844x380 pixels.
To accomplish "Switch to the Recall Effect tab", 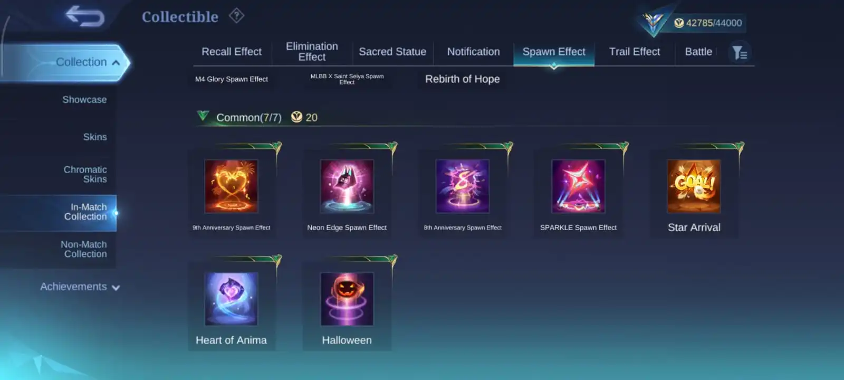I will [x=232, y=52].
